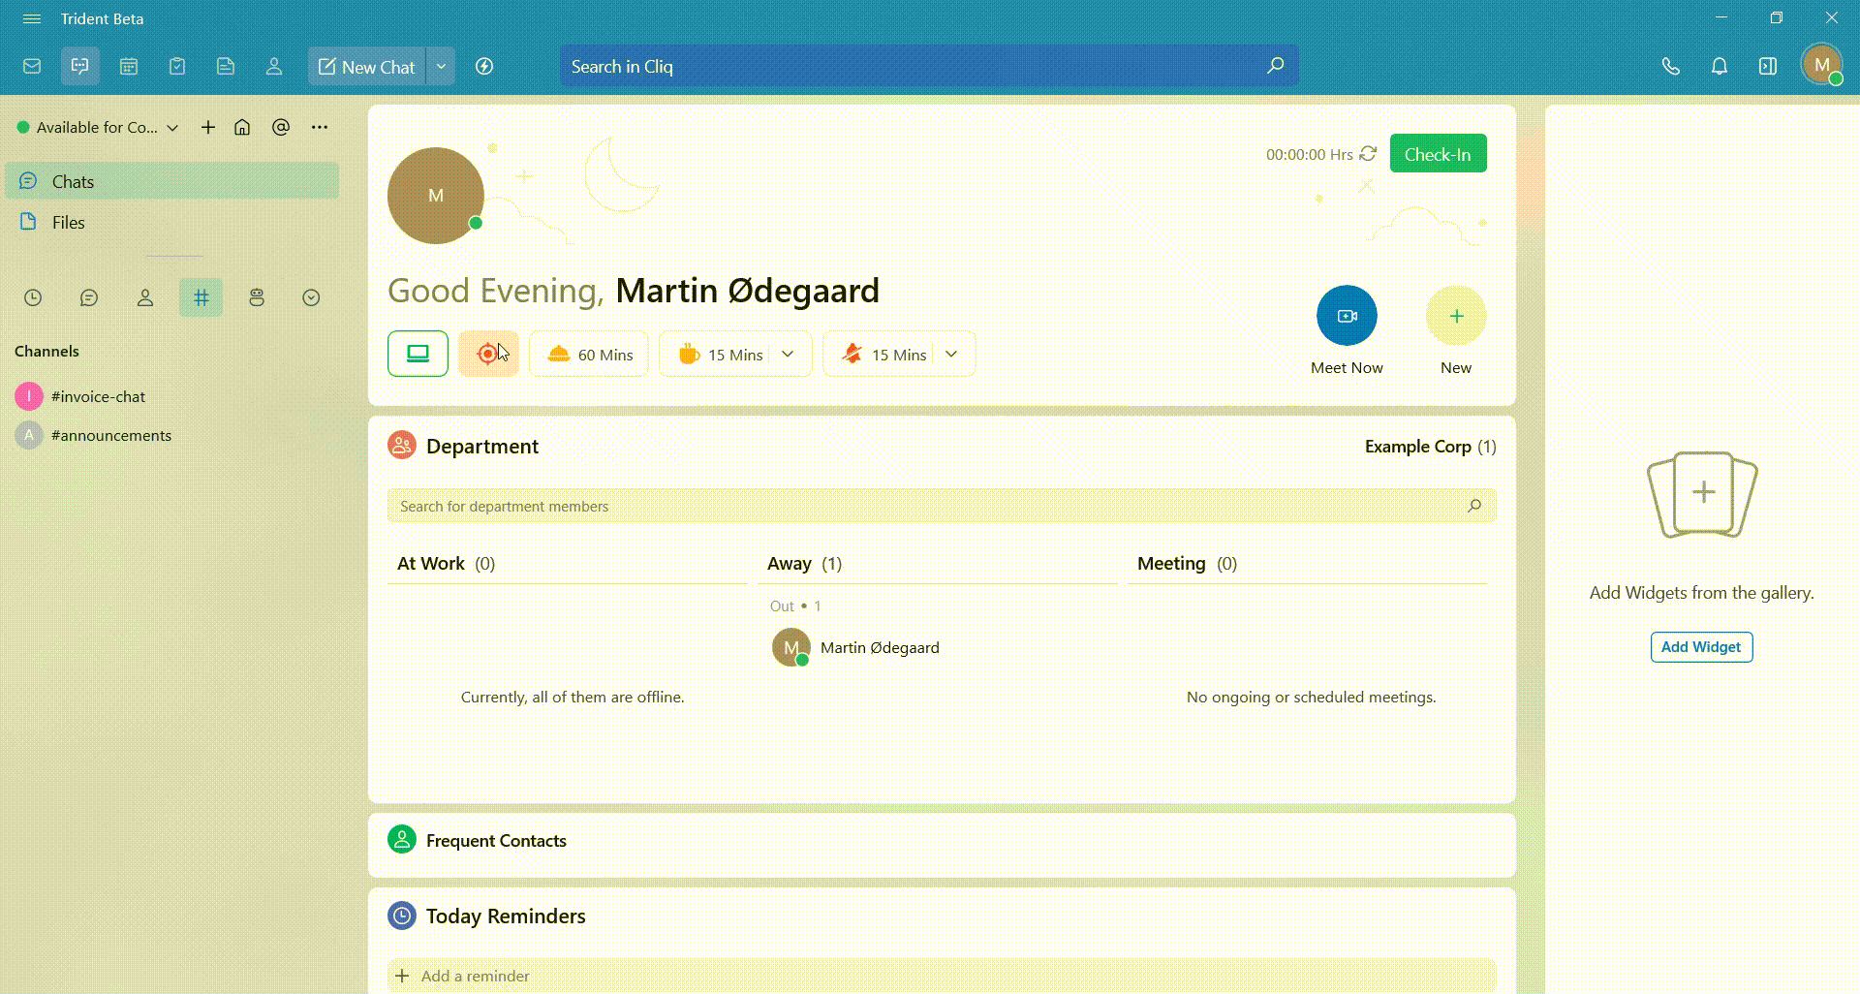The height and width of the screenshot is (994, 1860).
Task: Toggle the red target focus status
Action: coord(487,355)
